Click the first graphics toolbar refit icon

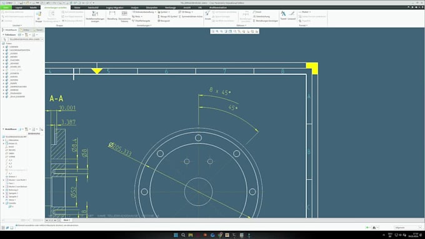(212, 31)
